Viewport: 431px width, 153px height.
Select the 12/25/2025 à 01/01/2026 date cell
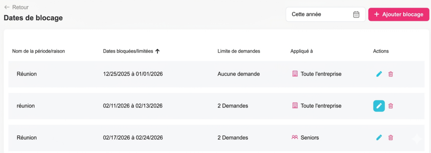pyautogui.click(x=133, y=74)
